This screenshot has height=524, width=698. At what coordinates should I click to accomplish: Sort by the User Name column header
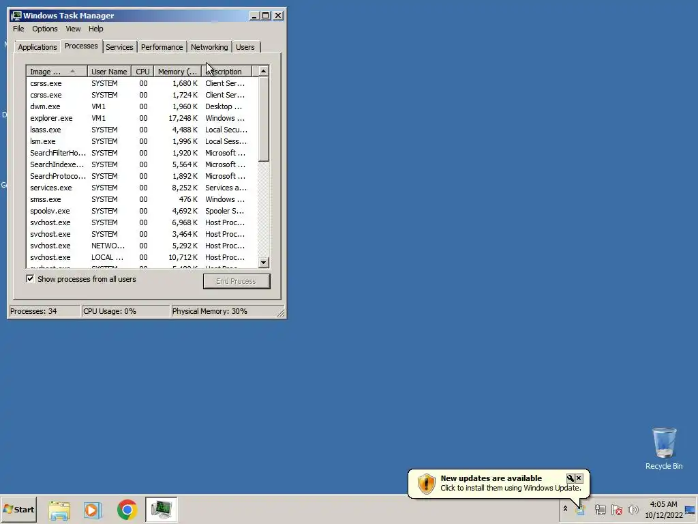tap(109, 71)
